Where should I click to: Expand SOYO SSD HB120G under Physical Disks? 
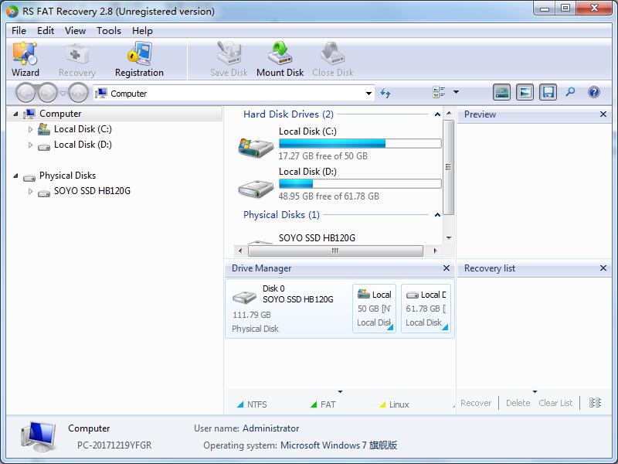(29, 191)
